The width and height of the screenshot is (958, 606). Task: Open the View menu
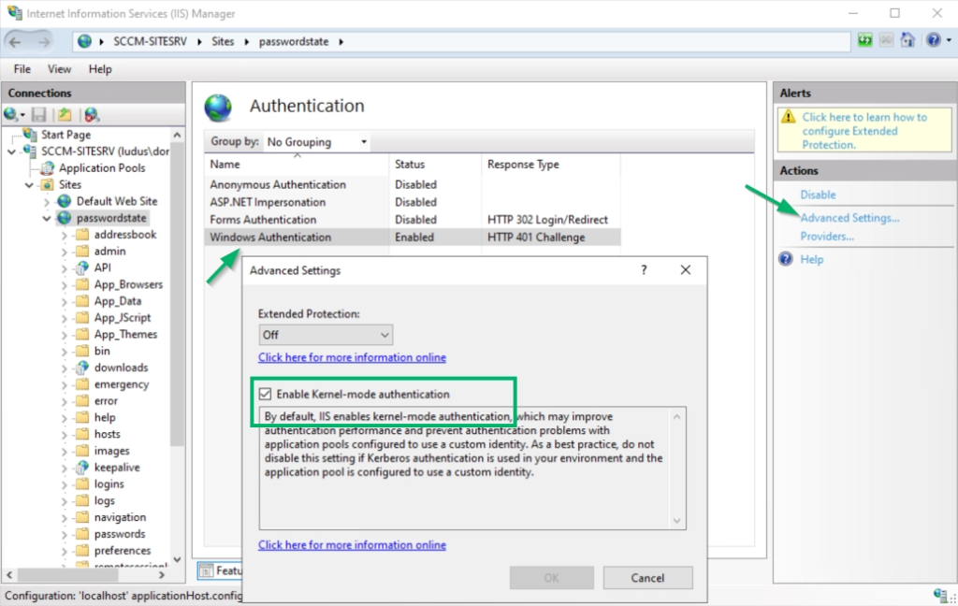pos(59,69)
